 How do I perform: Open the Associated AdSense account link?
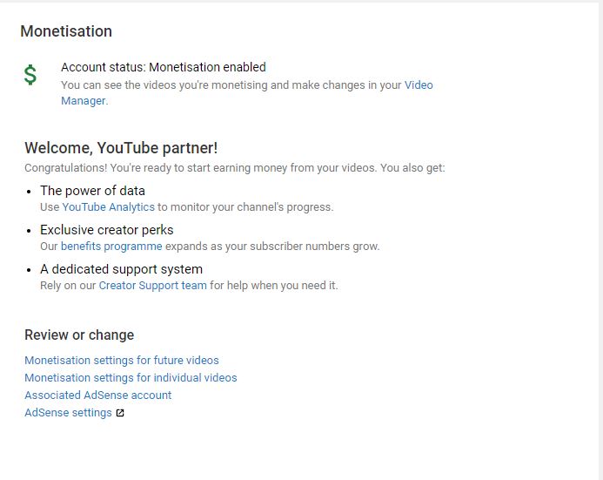pos(98,395)
